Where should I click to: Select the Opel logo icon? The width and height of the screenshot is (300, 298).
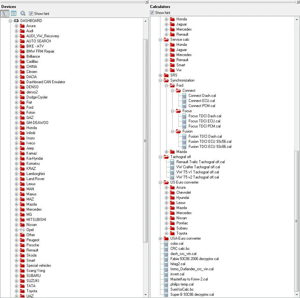coord(22,230)
